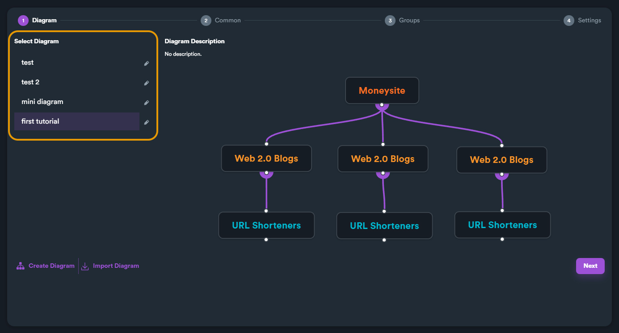Click the Create Diagram link

point(51,266)
